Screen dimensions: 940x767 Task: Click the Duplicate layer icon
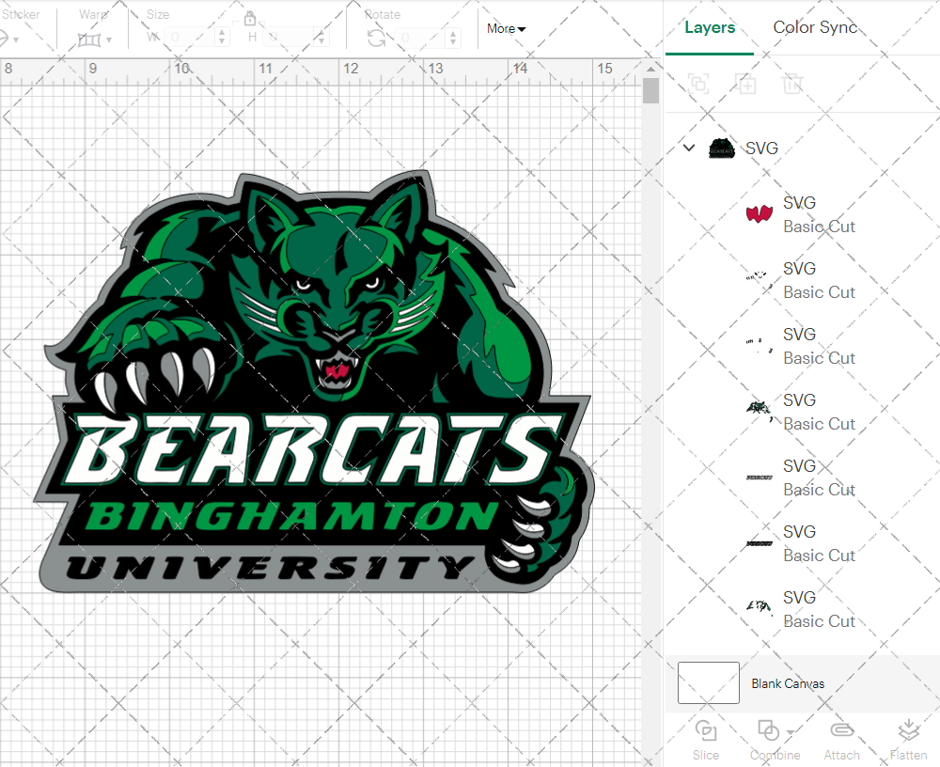click(x=746, y=84)
